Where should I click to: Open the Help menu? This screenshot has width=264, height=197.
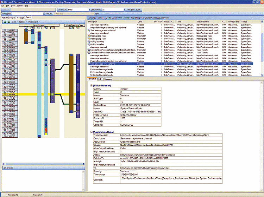point(26,6)
